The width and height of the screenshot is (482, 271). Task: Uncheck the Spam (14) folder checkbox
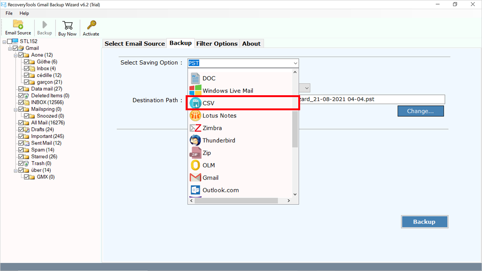(x=21, y=149)
